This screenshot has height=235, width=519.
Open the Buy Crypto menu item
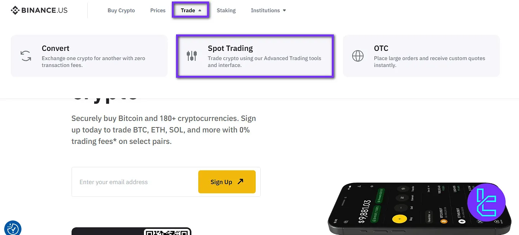(121, 10)
